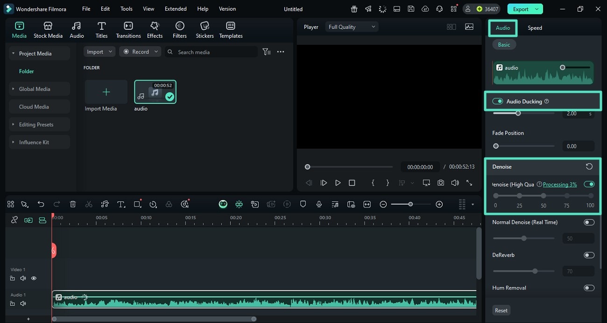Select the text tool in timeline toolbar
Viewport: 607px width, 323px height.
pyautogui.click(x=121, y=204)
